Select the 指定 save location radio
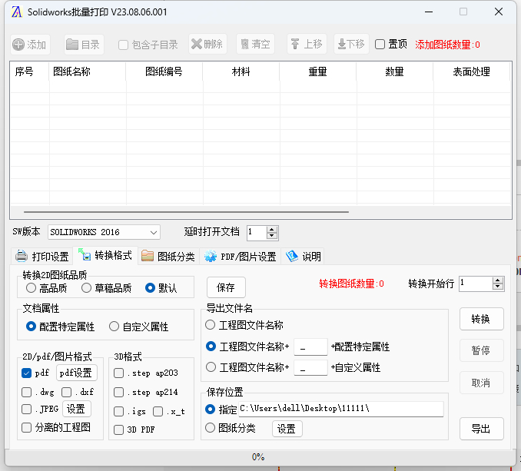This screenshot has width=521, height=471. (x=210, y=410)
